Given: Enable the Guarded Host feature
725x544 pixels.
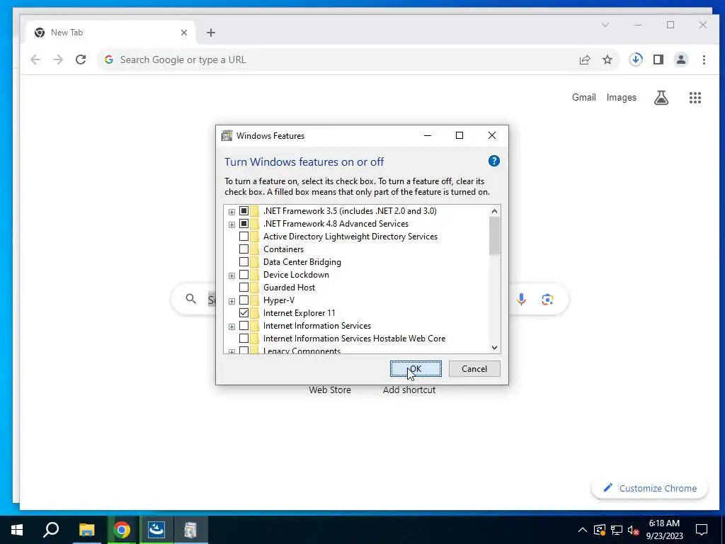Looking at the screenshot, I should tap(244, 288).
